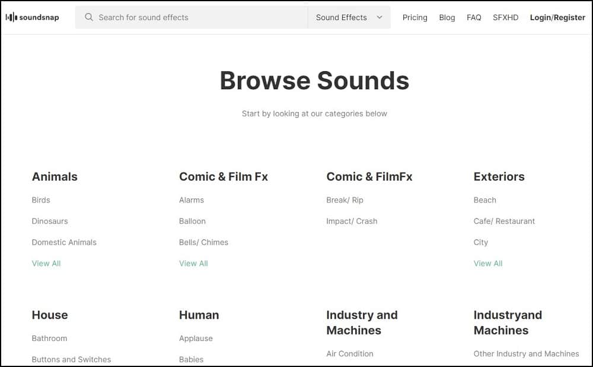This screenshot has height=367, width=593.
Task: Browse Impact/ Crash sound effects
Action: tap(352, 221)
